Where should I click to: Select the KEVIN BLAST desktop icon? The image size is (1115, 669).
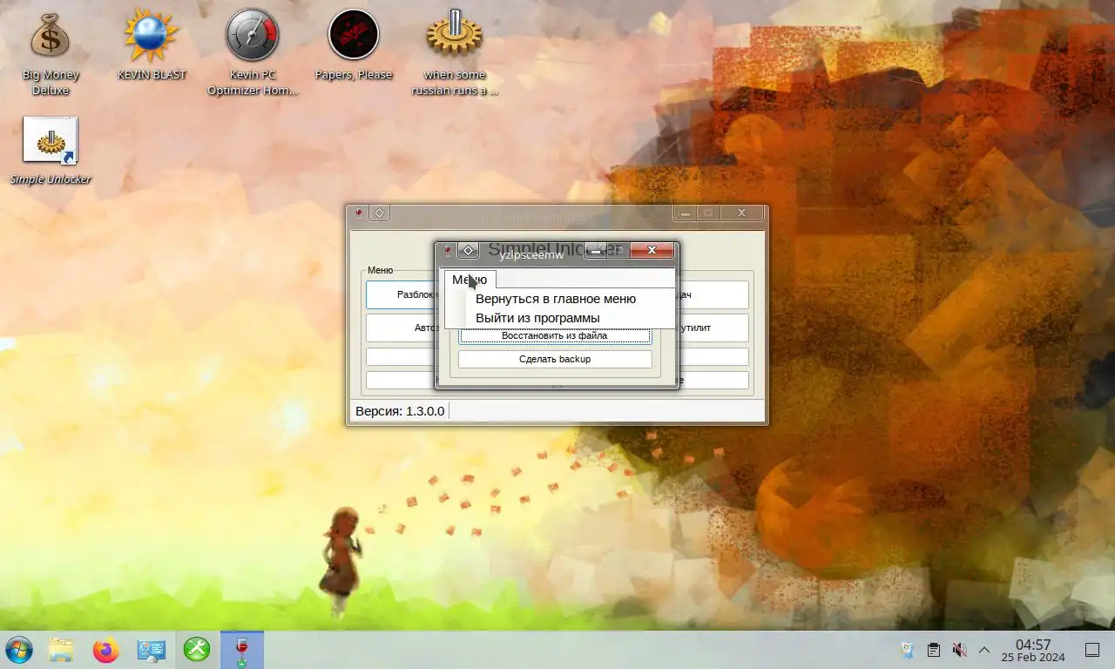coord(152,45)
